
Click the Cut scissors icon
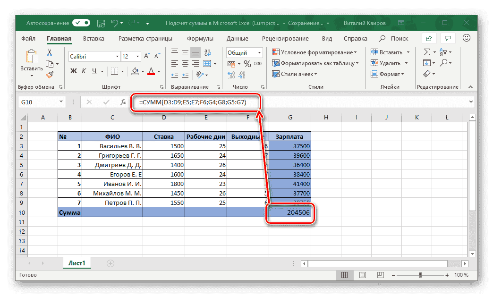click(x=49, y=52)
